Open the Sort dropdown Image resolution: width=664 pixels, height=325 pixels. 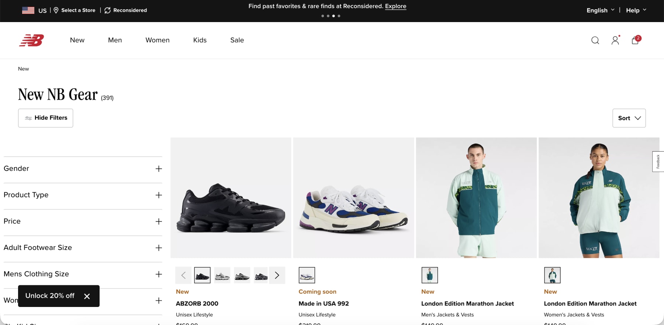(629, 118)
